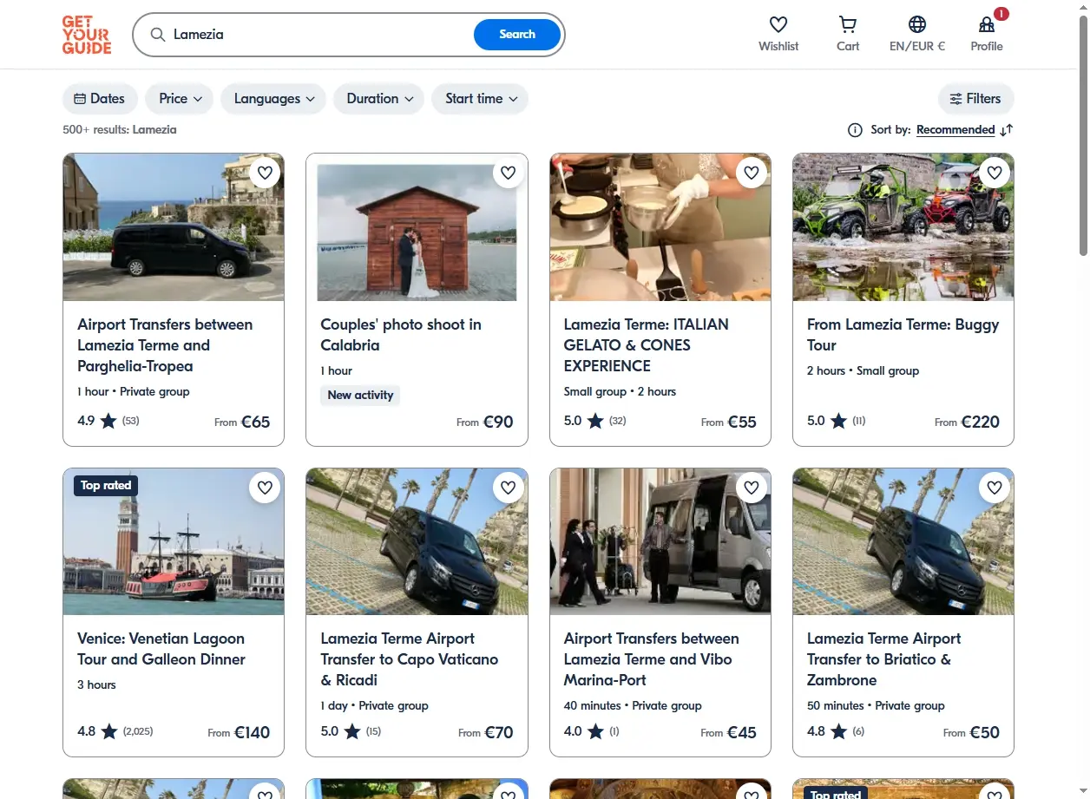
Task: Click the info icon beside Sort by
Action: 855,130
